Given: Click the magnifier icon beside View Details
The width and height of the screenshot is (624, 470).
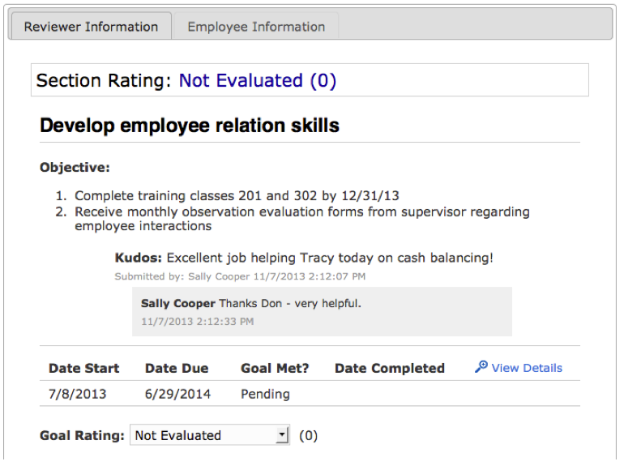Looking at the screenshot, I should coord(481,367).
